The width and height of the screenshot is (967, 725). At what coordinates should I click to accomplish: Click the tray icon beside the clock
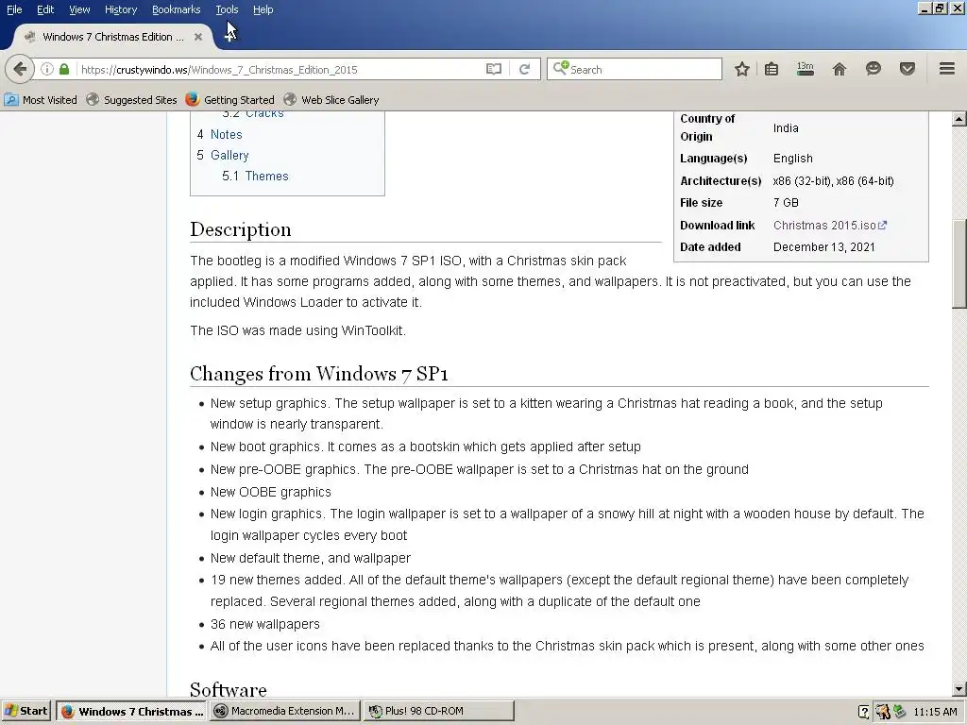(x=900, y=712)
